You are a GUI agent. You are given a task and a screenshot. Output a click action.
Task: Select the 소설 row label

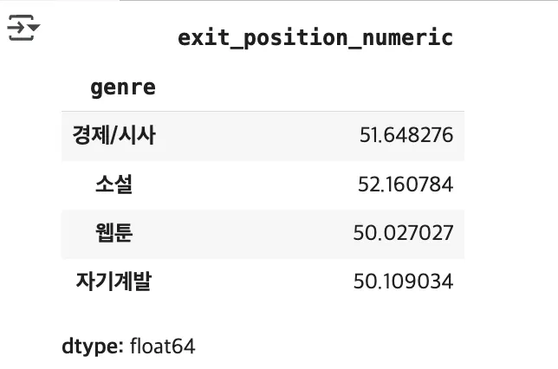point(114,184)
